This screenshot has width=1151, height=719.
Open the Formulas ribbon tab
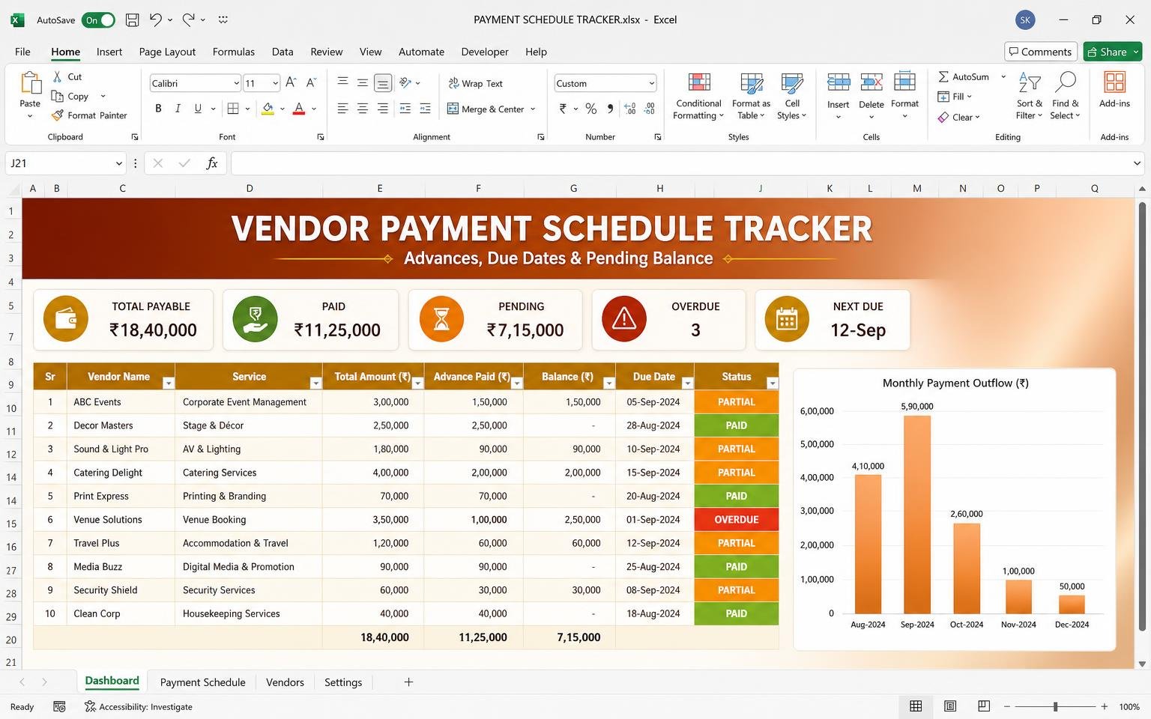pyautogui.click(x=234, y=52)
